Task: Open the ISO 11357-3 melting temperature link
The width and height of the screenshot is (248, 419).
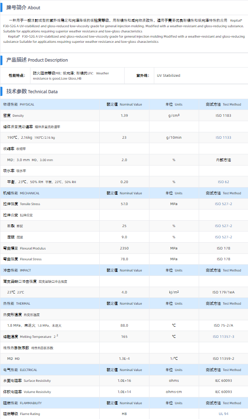Action: (223, 337)
